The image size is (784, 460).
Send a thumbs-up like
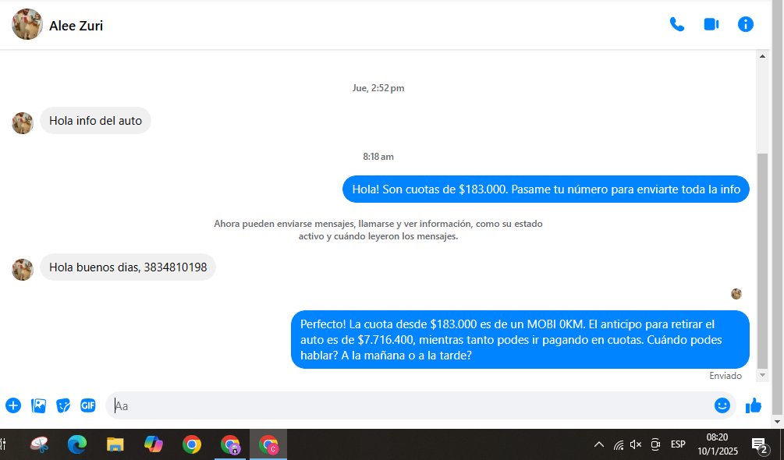coord(754,405)
